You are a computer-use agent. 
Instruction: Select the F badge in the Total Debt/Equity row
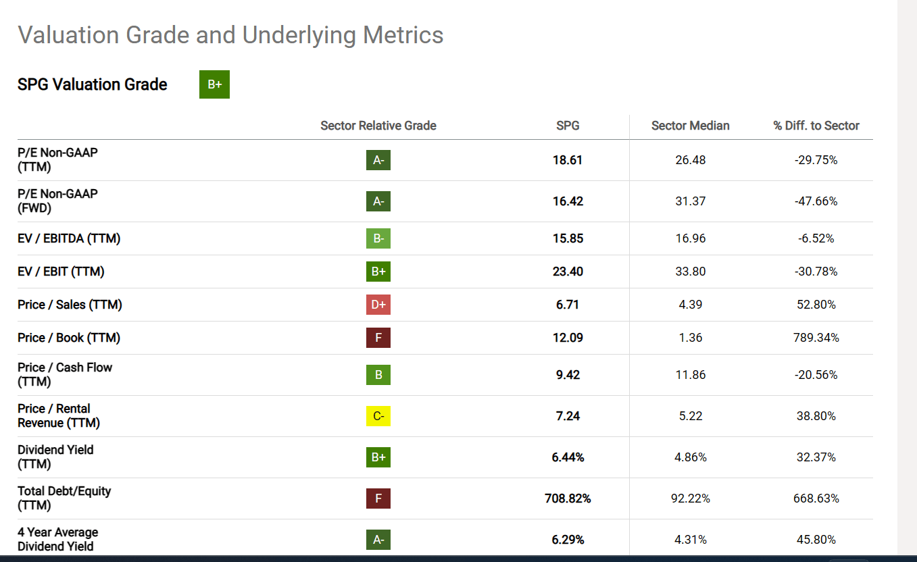[x=378, y=499]
